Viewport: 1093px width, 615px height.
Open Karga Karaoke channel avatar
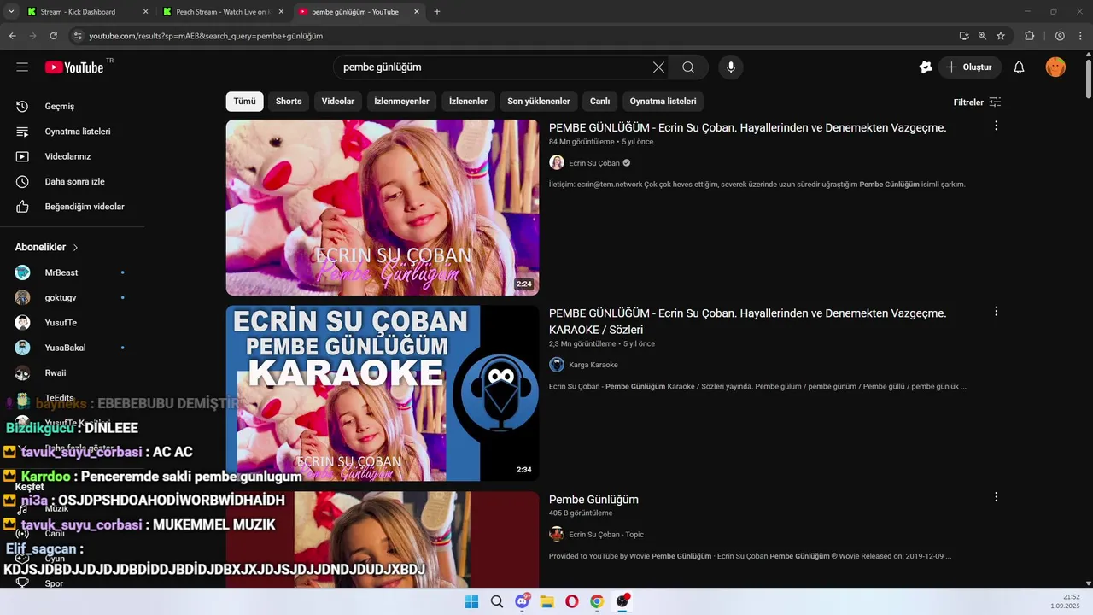[x=557, y=365]
